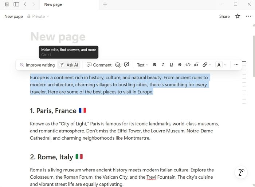This screenshot has height=187, width=255.
Task: Click the scroll up arrow on scrollbar
Action: (254, 25)
